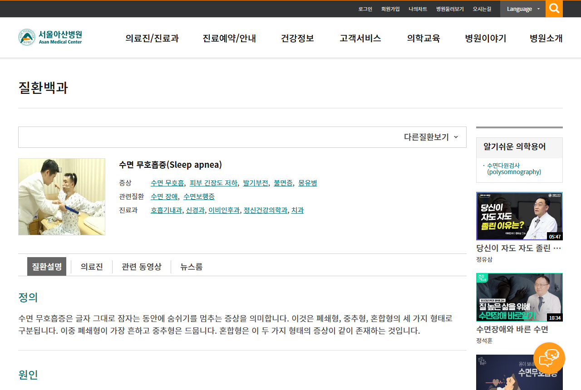Open the Language dropdown
The width and height of the screenshot is (581, 390).
tap(523, 9)
